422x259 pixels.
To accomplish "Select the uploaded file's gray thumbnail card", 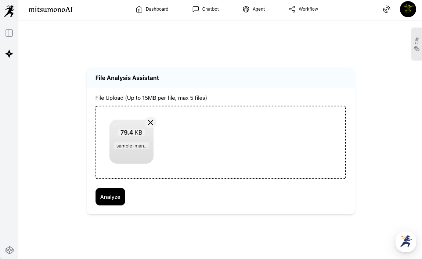I will tap(131, 156).
